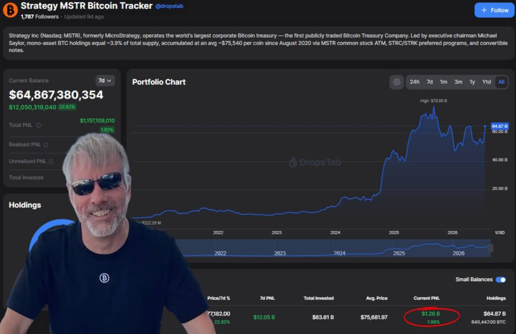Click the Follow button

pyautogui.click(x=494, y=10)
